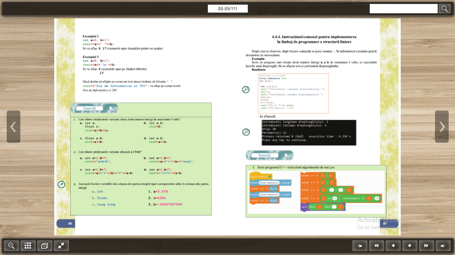
Task: Flip forward using the large right side chevron
Action: coord(442,127)
